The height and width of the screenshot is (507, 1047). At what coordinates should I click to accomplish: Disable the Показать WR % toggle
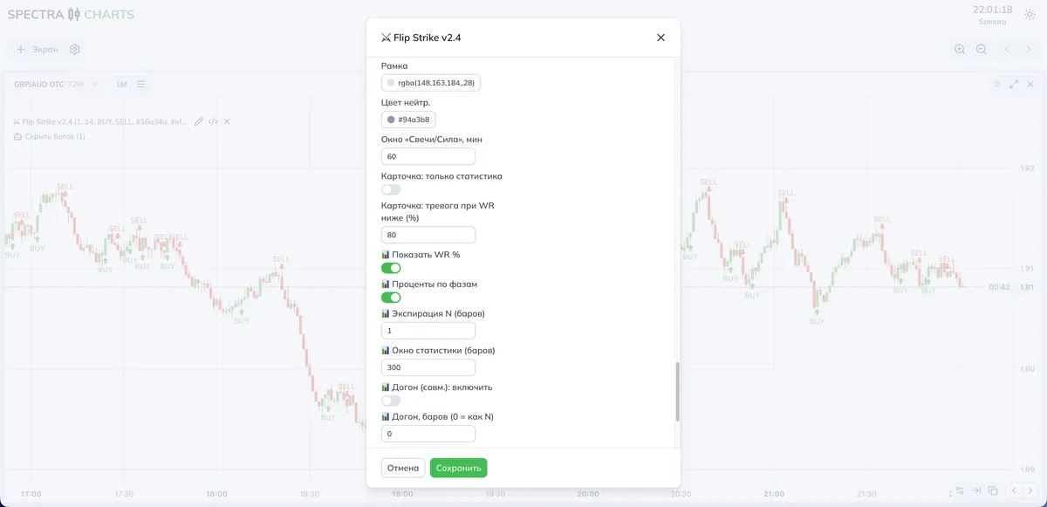[391, 268]
